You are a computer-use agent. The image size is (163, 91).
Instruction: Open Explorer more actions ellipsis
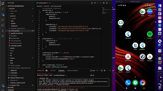tap(32, 3)
